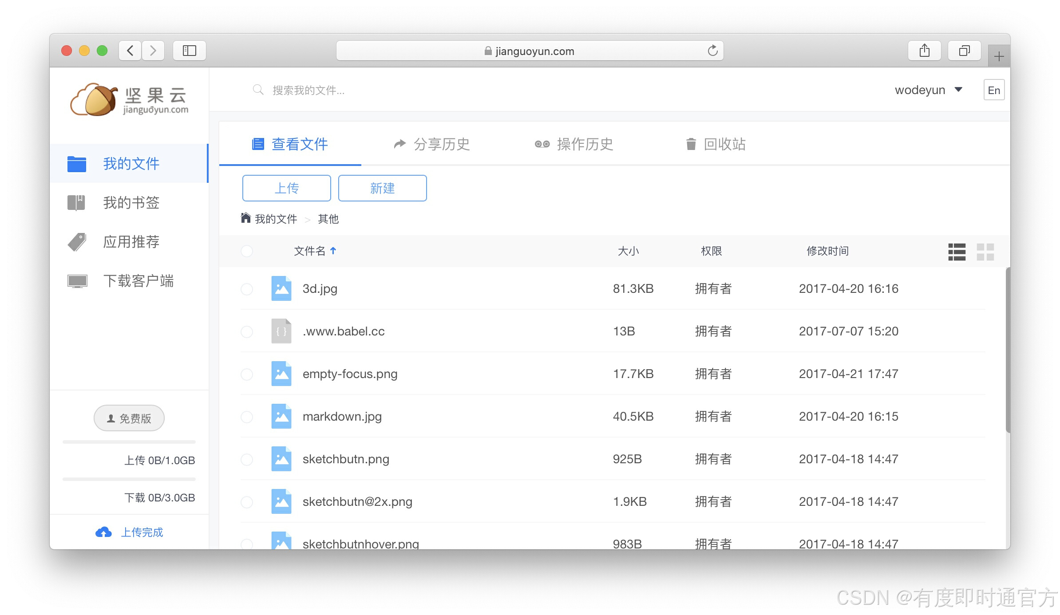Image resolution: width=1060 pixels, height=615 pixels.
Task: Check the select-all files checkbox
Action: tap(247, 251)
